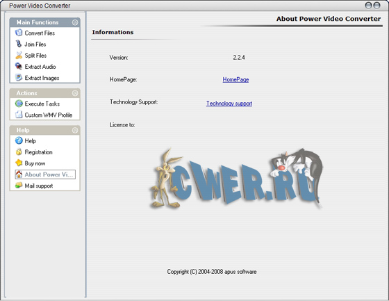Viewport: 389px width, 301px height.
Task: Click the leftmost round title bar button
Action: coord(369,6)
